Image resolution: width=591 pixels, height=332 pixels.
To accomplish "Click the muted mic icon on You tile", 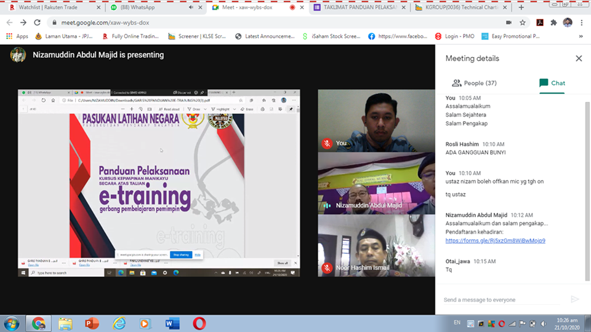I will coord(327,143).
